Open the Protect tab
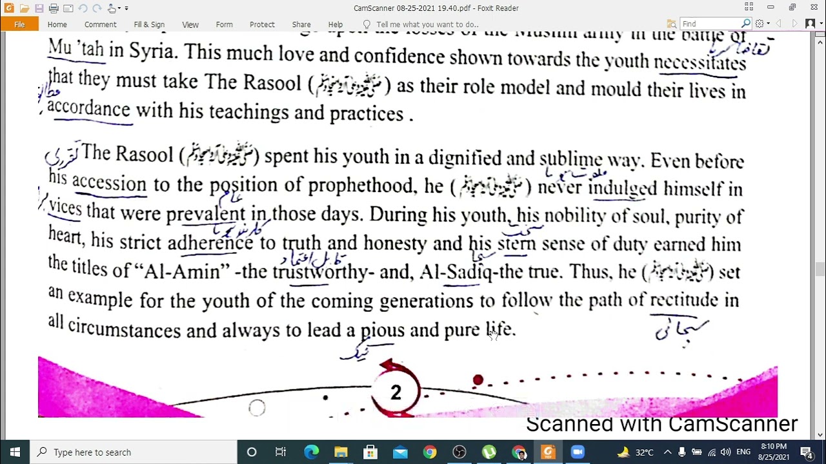This screenshot has height=464, width=826. 262,24
